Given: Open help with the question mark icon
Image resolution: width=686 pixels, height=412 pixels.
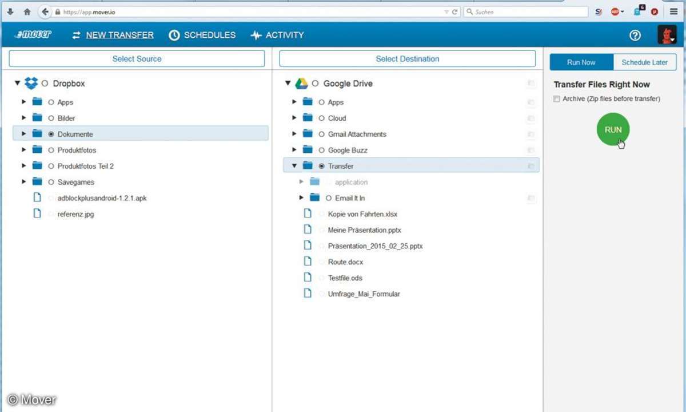Looking at the screenshot, I should tap(635, 35).
